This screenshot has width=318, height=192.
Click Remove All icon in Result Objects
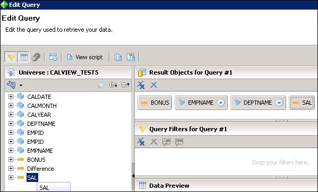pos(141,85)
